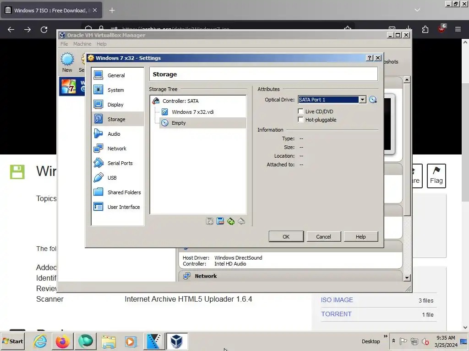Click the question mark help button in title bar
Viewport: 469px width, 351px height.
[x=370, y=58]
